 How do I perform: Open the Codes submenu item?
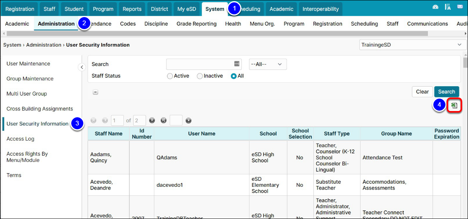pyautogui.click(x=128, y=24)
